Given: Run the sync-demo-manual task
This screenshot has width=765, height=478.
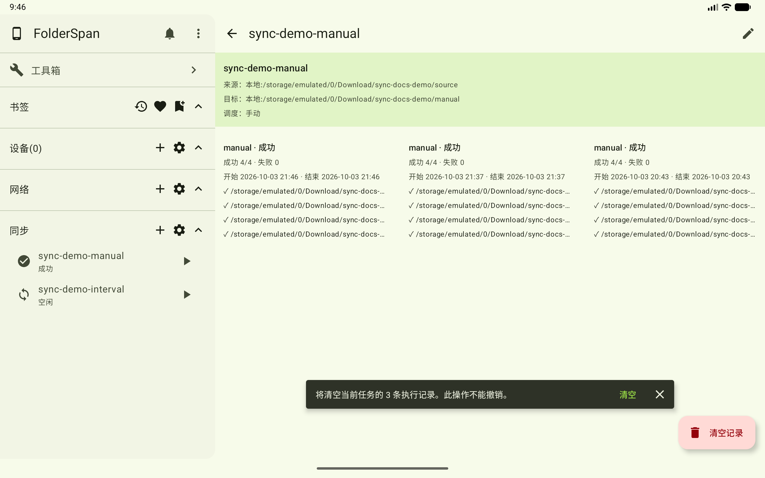Looking at the screenshot, I should 187,261.
